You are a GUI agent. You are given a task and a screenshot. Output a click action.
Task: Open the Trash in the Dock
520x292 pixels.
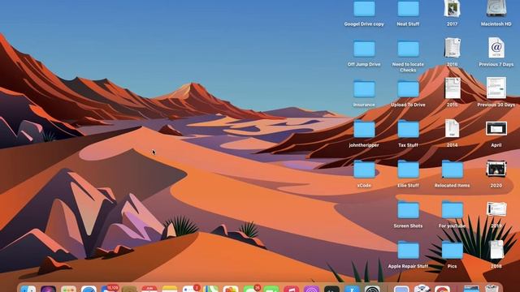[x=492, y=289]
